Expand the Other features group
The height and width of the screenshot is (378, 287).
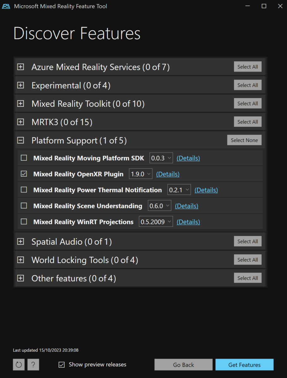click(21, 278)
